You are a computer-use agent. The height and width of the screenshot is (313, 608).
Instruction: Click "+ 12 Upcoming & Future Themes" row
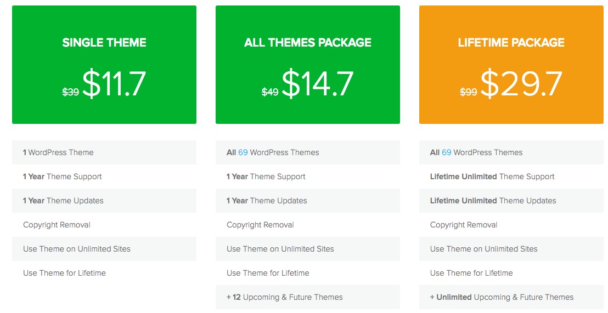pos(284,297)
